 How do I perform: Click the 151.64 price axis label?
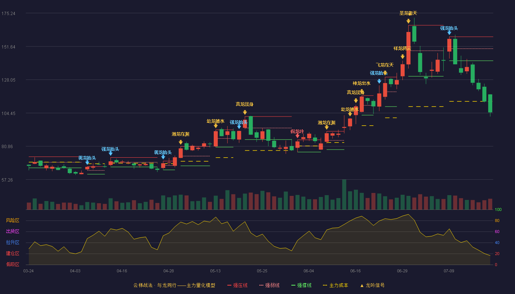[8, 47]
